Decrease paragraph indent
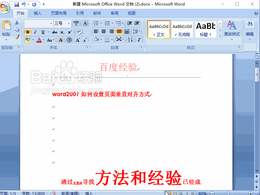Image resolution: width=260 pixels, height=195 pixels. (129, 23)
